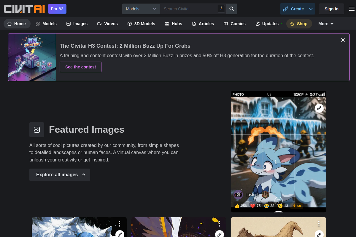
Task: Go to the Models tab
Action: (x=46, y=24)
